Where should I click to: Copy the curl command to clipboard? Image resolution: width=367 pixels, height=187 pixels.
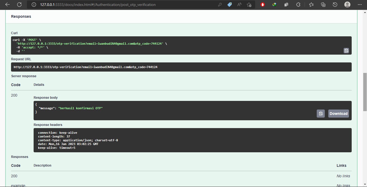(346, 51)
